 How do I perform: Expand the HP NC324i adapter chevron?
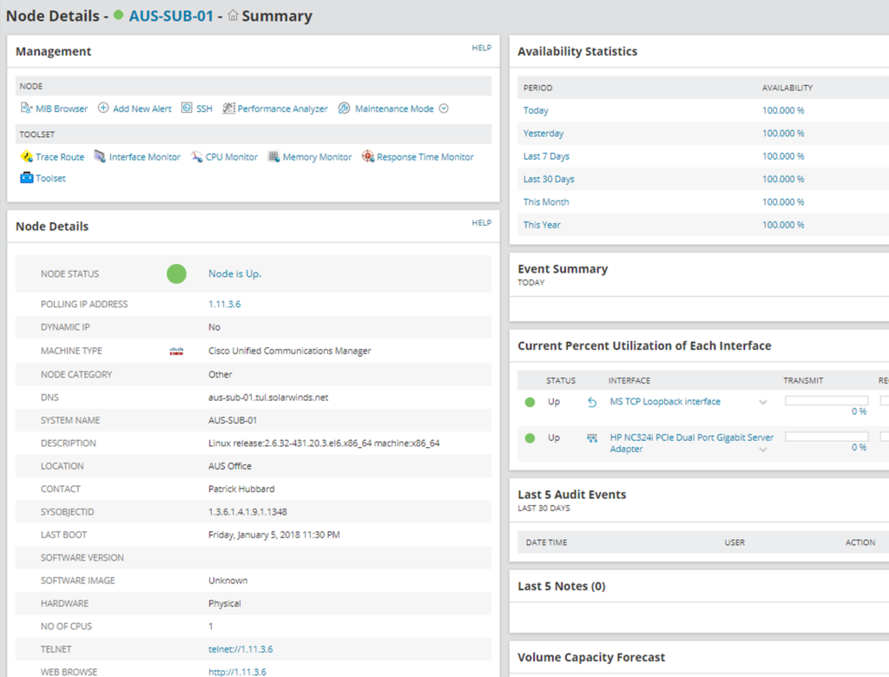[x=763, y=450]
